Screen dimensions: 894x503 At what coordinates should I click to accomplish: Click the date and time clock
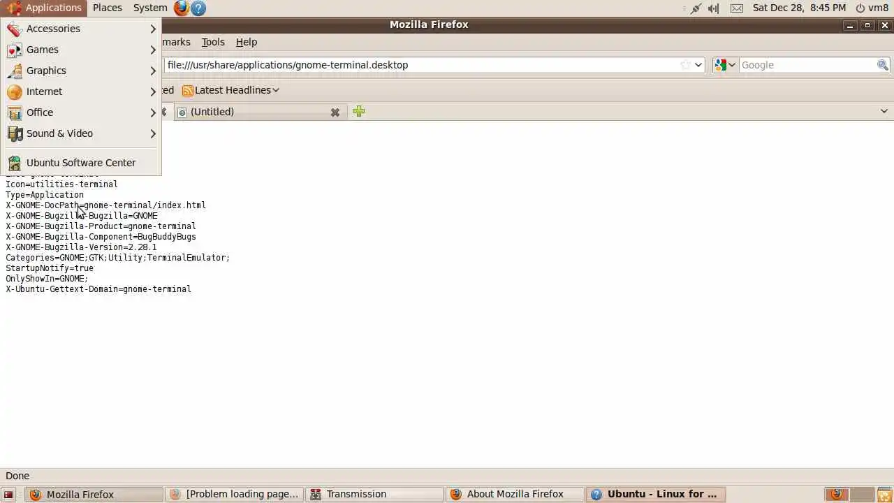[799, 8]
